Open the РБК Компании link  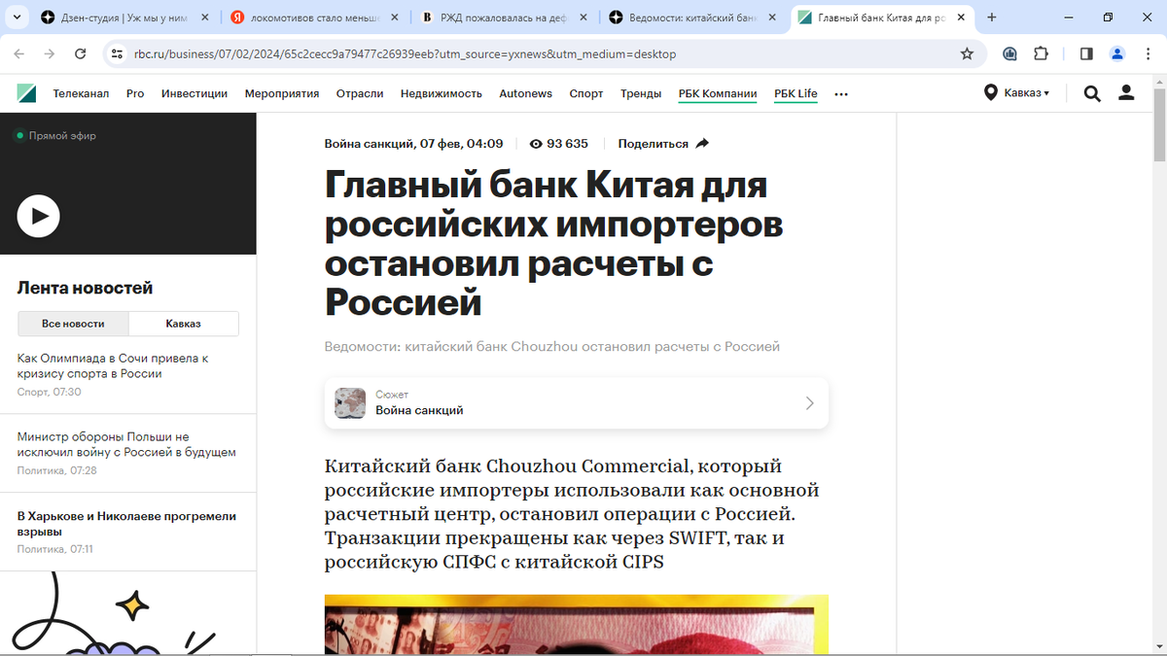pyautogui.click(x=718, y=93)
